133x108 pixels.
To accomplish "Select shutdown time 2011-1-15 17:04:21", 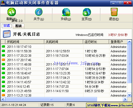I will point(58,78).
